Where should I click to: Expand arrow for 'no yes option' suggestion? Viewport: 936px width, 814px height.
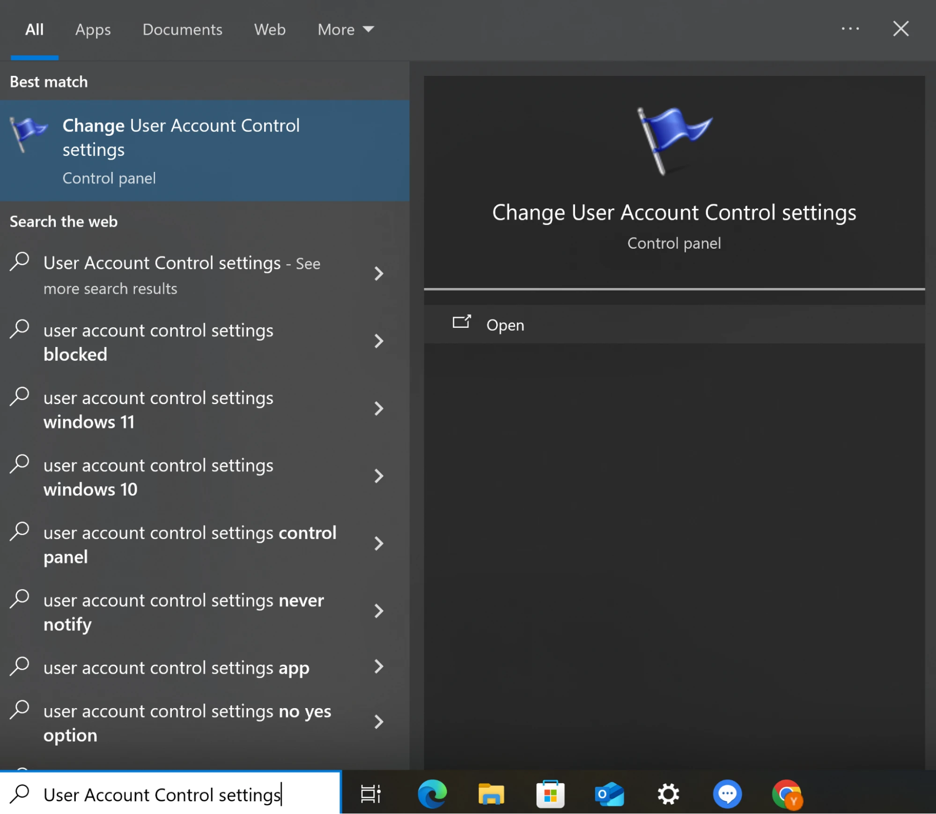click(x=379, y=722)
